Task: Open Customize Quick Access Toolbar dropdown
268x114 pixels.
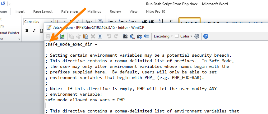Action: tap(10, 4)
